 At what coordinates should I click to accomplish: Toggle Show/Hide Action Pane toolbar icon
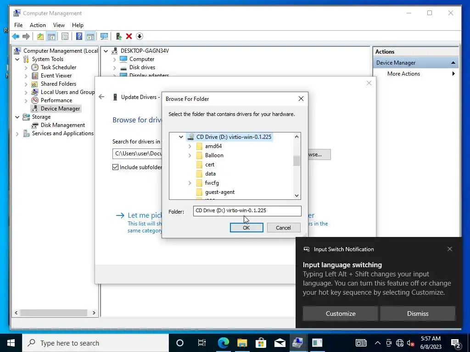[x=90, y=37]
